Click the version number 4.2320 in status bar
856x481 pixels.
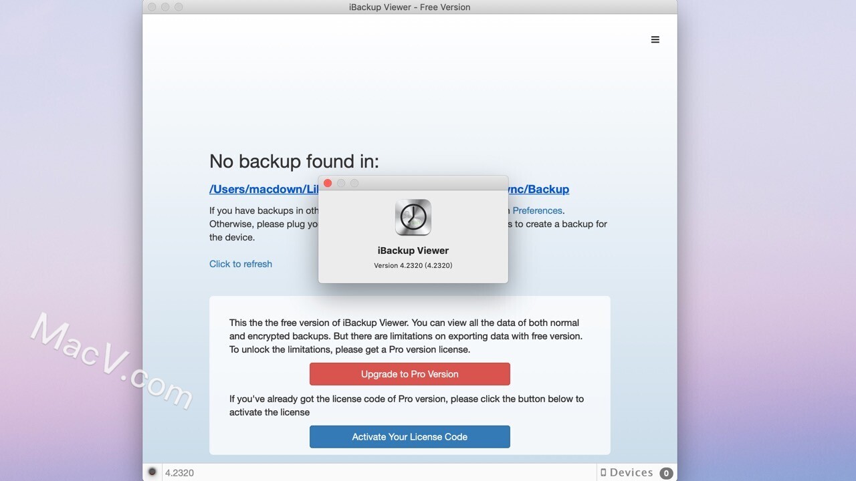point(179,472)
